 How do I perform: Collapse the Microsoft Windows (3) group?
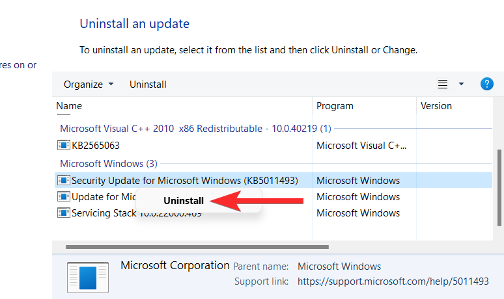109,164
